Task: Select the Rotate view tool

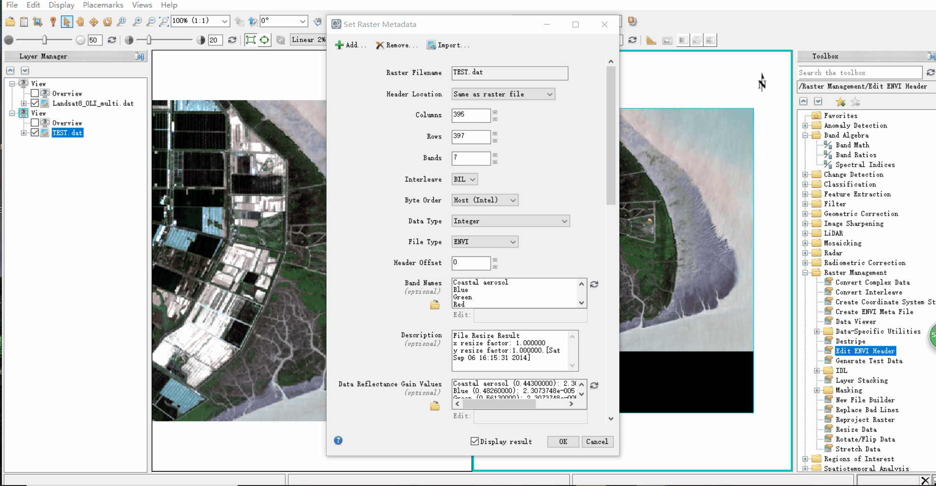Action: pyautogui.click(x=108, y=22)
